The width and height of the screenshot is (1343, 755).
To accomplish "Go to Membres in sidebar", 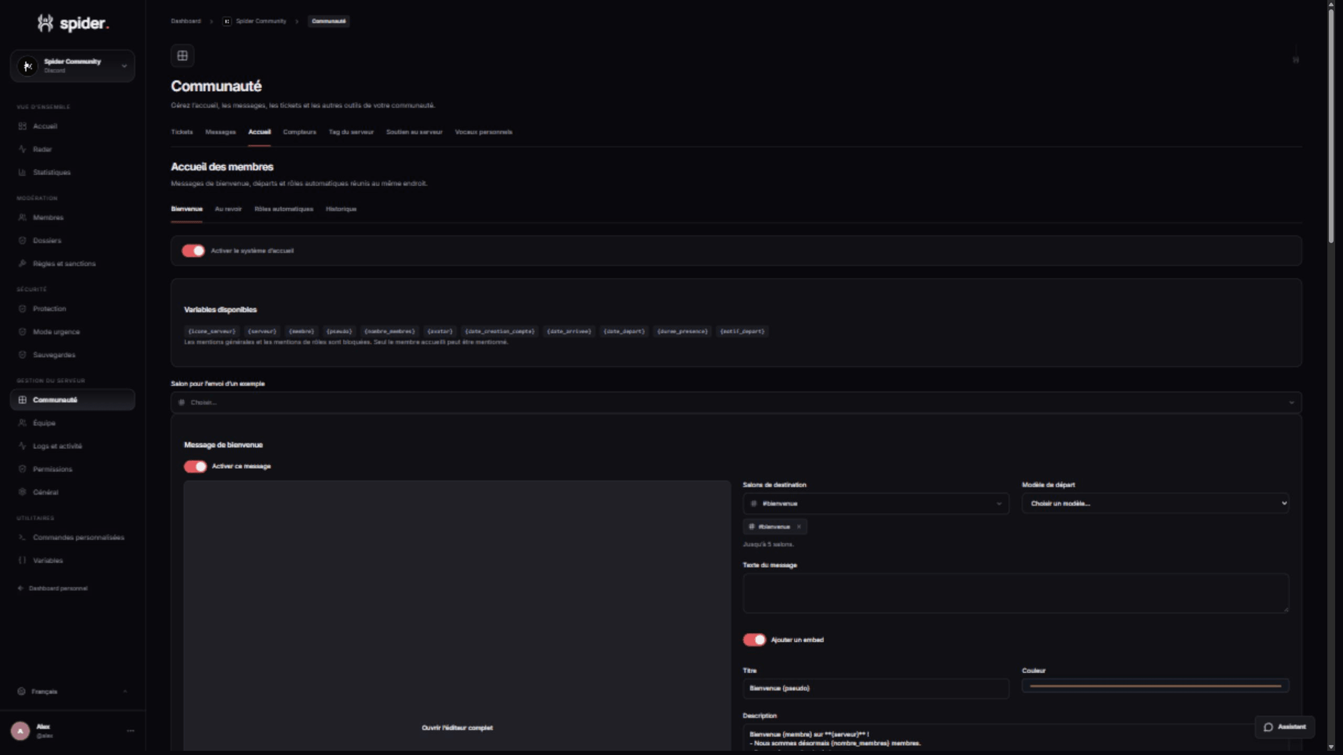I will (72, 218).
